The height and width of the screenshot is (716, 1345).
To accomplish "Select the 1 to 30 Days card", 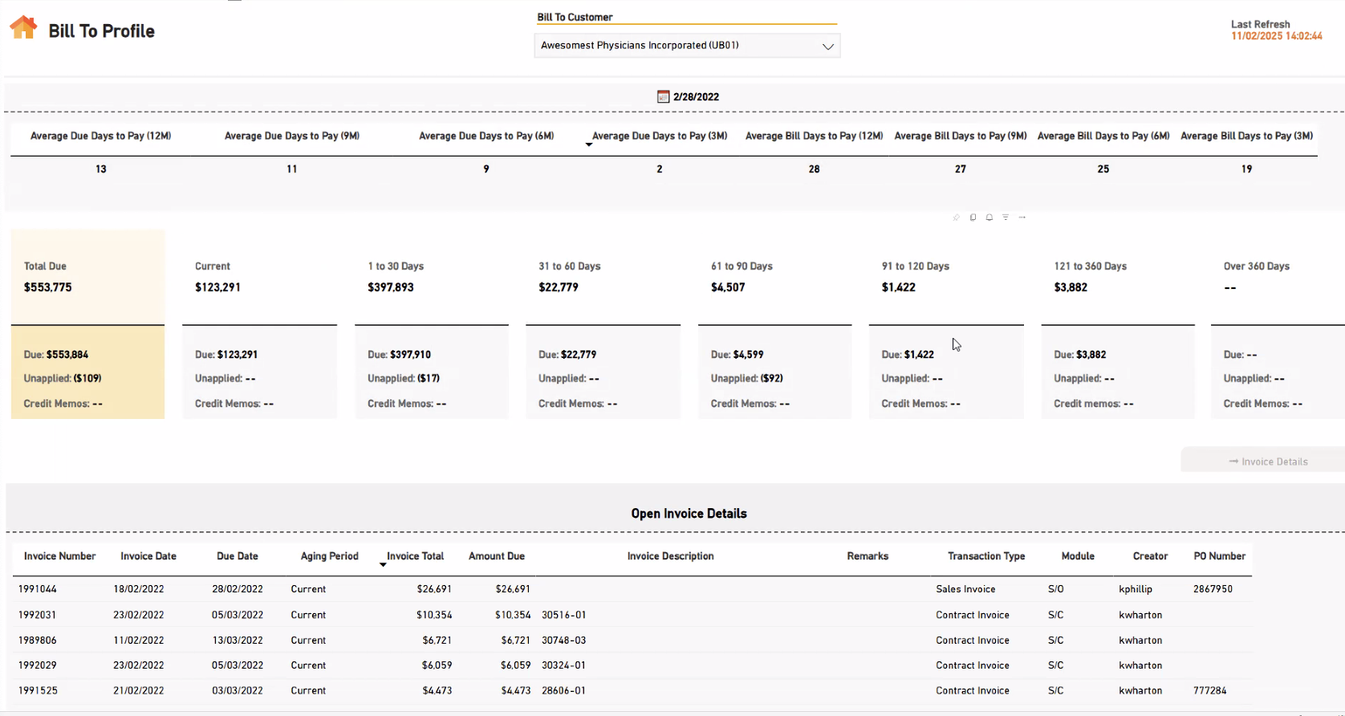I will [x=432, y=324].
